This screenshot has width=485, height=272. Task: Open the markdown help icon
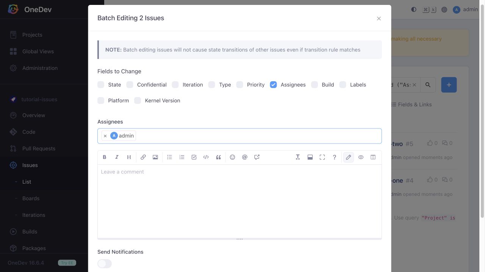click(x=334, y=157)
